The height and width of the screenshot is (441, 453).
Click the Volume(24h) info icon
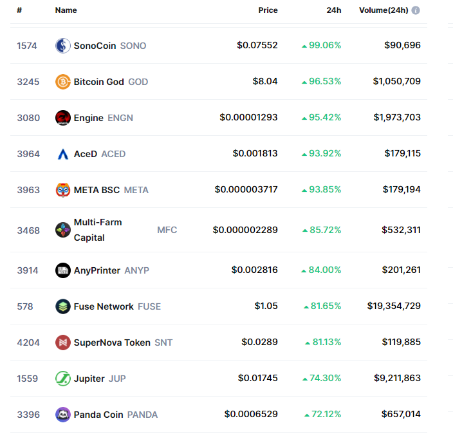click(x=416, y=10)
